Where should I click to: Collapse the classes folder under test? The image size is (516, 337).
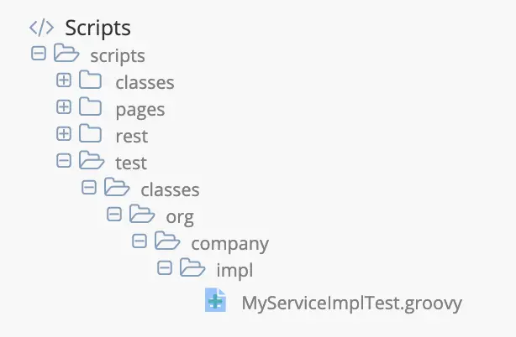coord(89,188)
